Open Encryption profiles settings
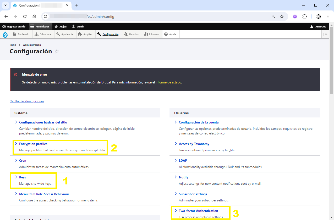 point(33,144)
